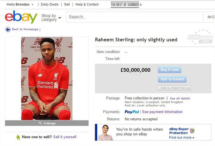Screen dimensions: 215x146
Task: Click the Eurosport.com watermark logo
Action: tap(200, 37)
